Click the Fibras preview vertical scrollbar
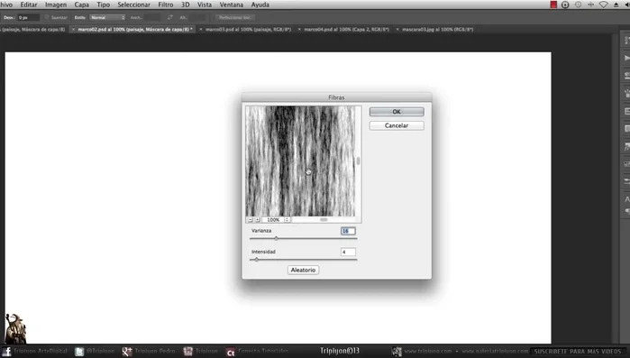This screenshot has height=358, width=630. click(x=358, y=161)
